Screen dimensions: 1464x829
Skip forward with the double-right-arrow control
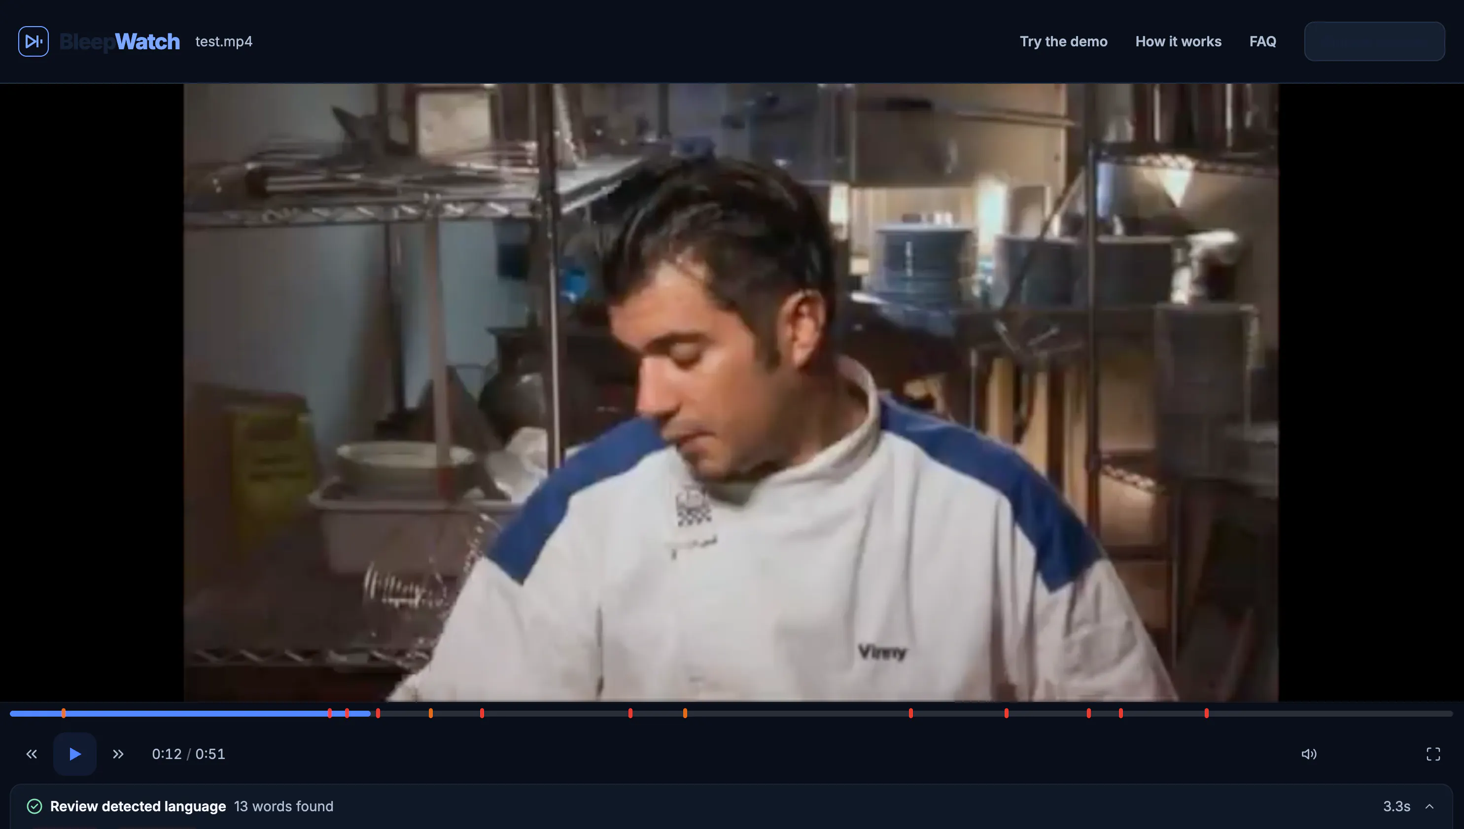pos(118,754)
